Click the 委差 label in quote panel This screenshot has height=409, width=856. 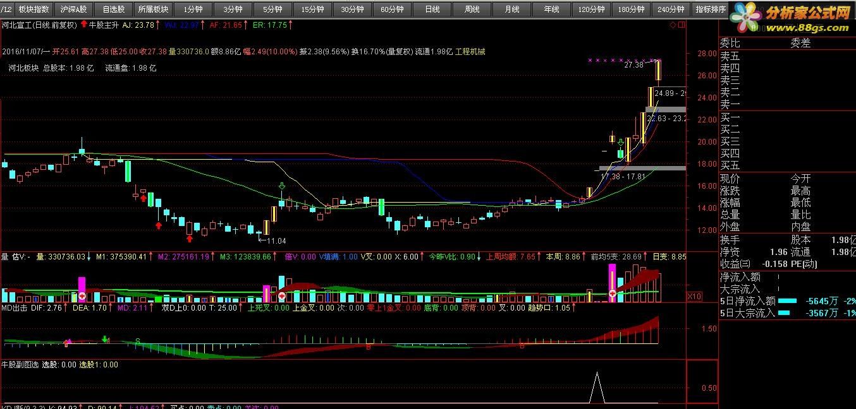(x=800, y=44)
